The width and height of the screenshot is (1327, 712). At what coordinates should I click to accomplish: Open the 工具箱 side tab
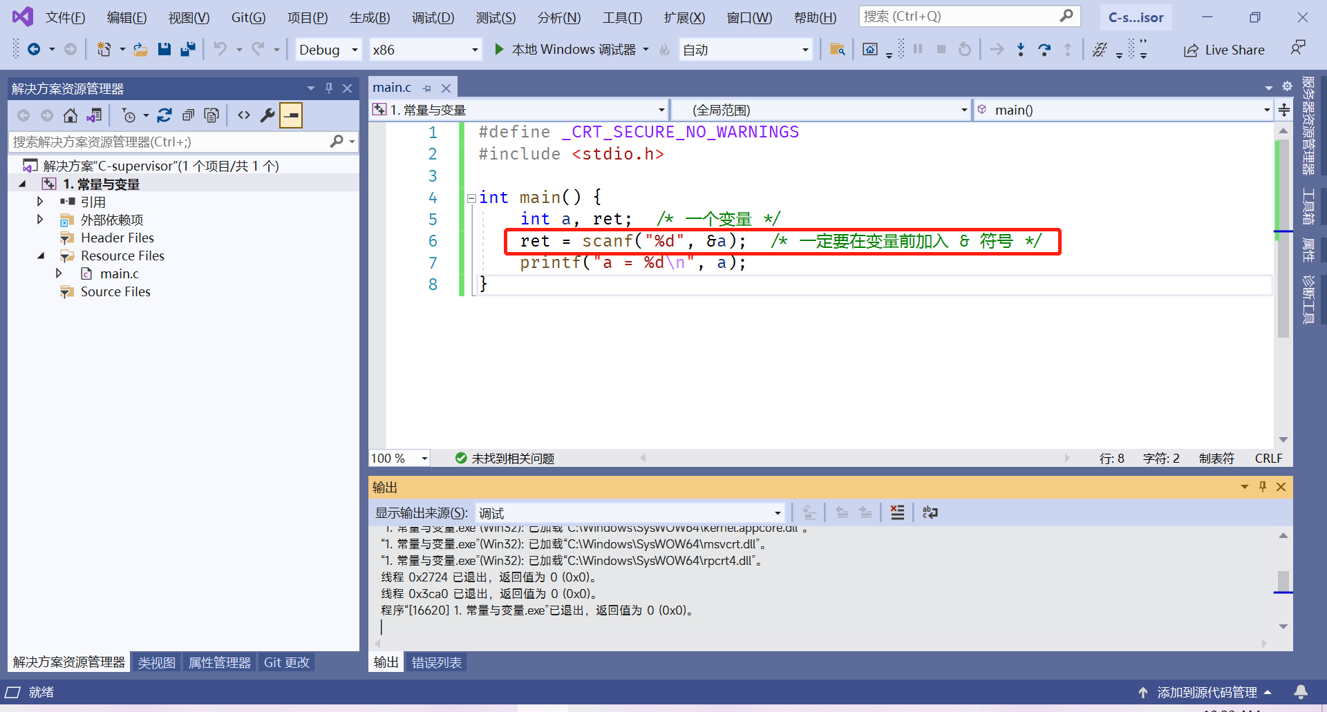click(1308, 206)
